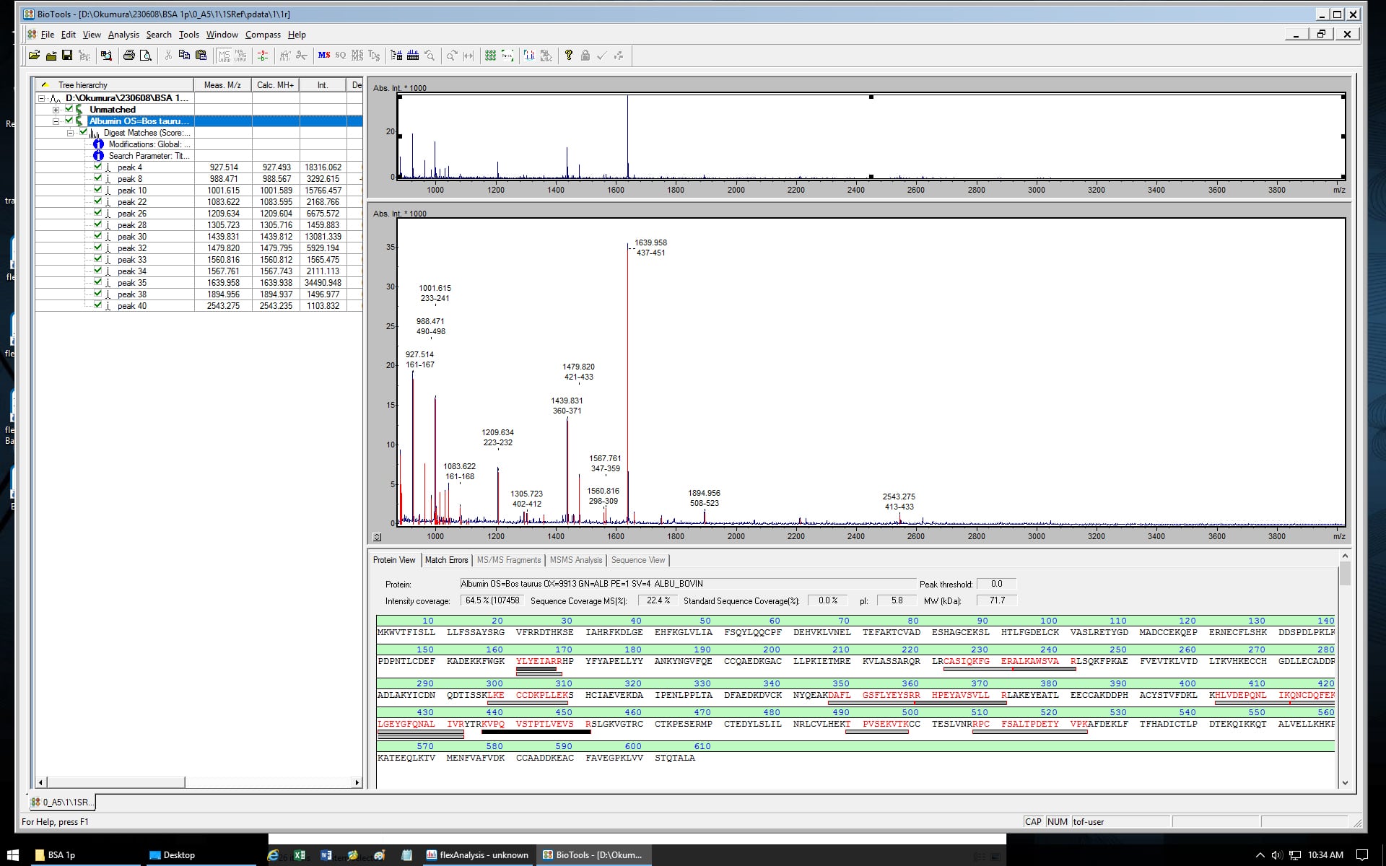The image size is (1386, 866).
Task: Click the Peak threshold input field
Action: coord(996,584)
